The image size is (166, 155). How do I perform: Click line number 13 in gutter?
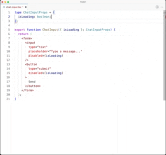[x=8, y=64]
